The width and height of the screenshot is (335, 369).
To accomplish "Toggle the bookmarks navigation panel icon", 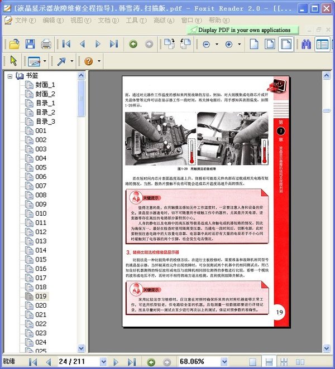I will click(x=322, y=44).
